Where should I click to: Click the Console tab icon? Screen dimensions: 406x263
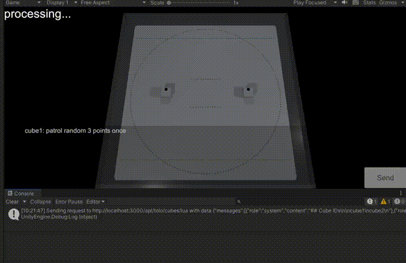(10, 193)
